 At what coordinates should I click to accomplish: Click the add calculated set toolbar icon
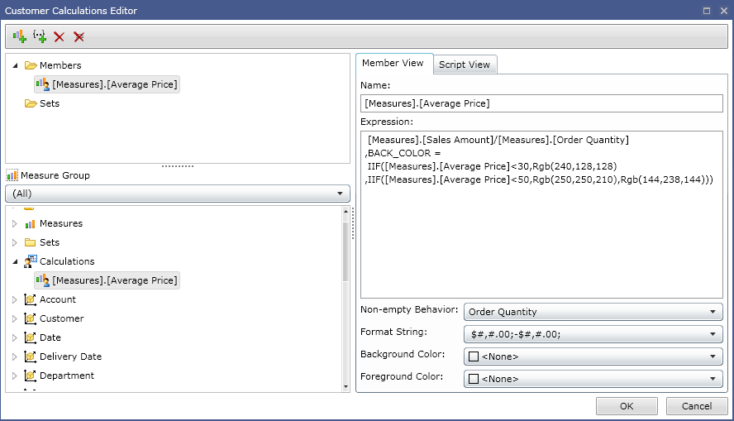(x=40, y=36)
